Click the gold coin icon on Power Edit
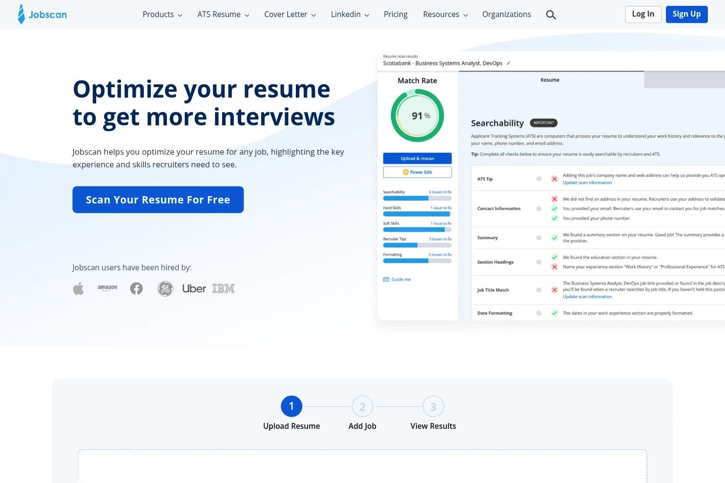 406,172
